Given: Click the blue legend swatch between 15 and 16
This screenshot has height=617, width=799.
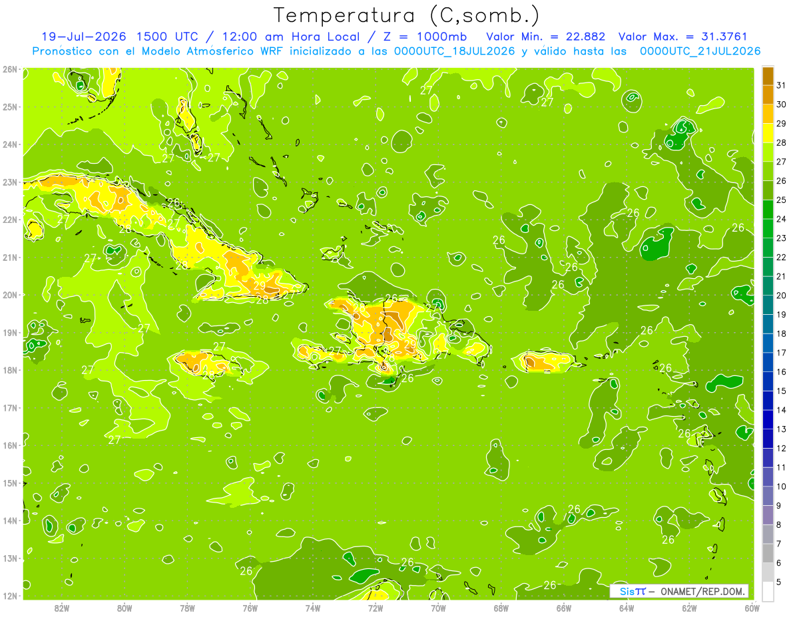Looking at the screenshot, I should pos(768,381).
